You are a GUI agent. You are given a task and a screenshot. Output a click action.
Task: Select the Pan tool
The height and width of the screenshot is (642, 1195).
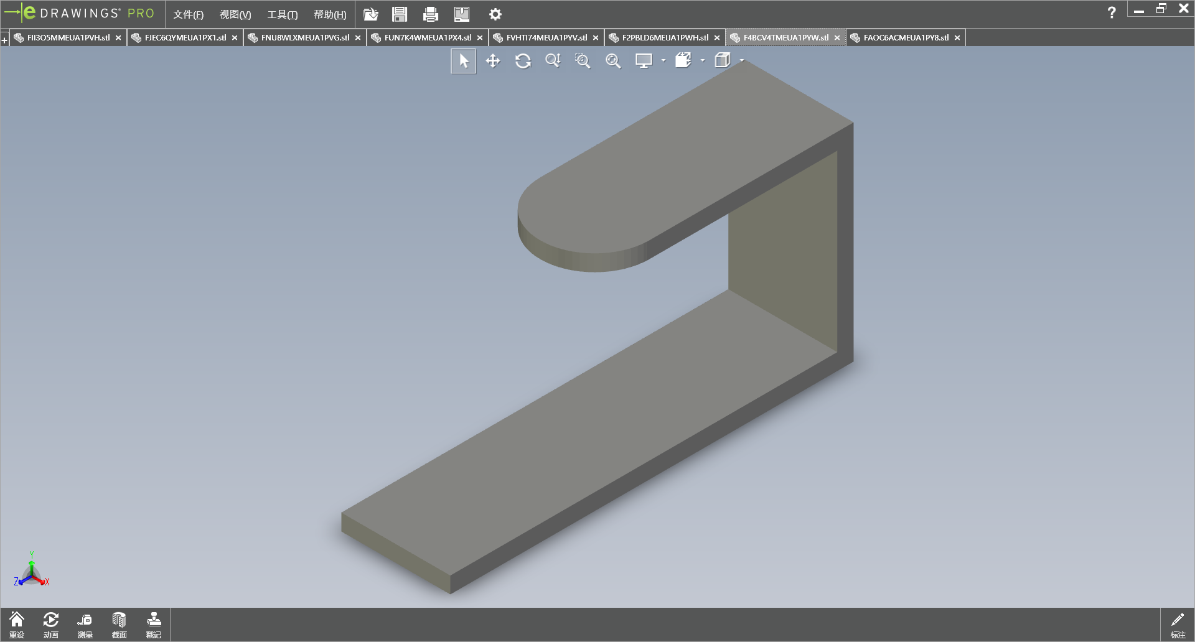(x=493, y=61)
